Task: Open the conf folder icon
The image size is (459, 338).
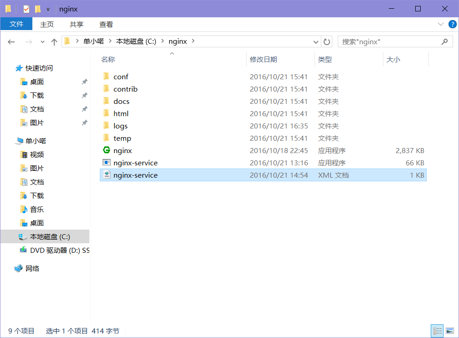Action: [107, 77]
